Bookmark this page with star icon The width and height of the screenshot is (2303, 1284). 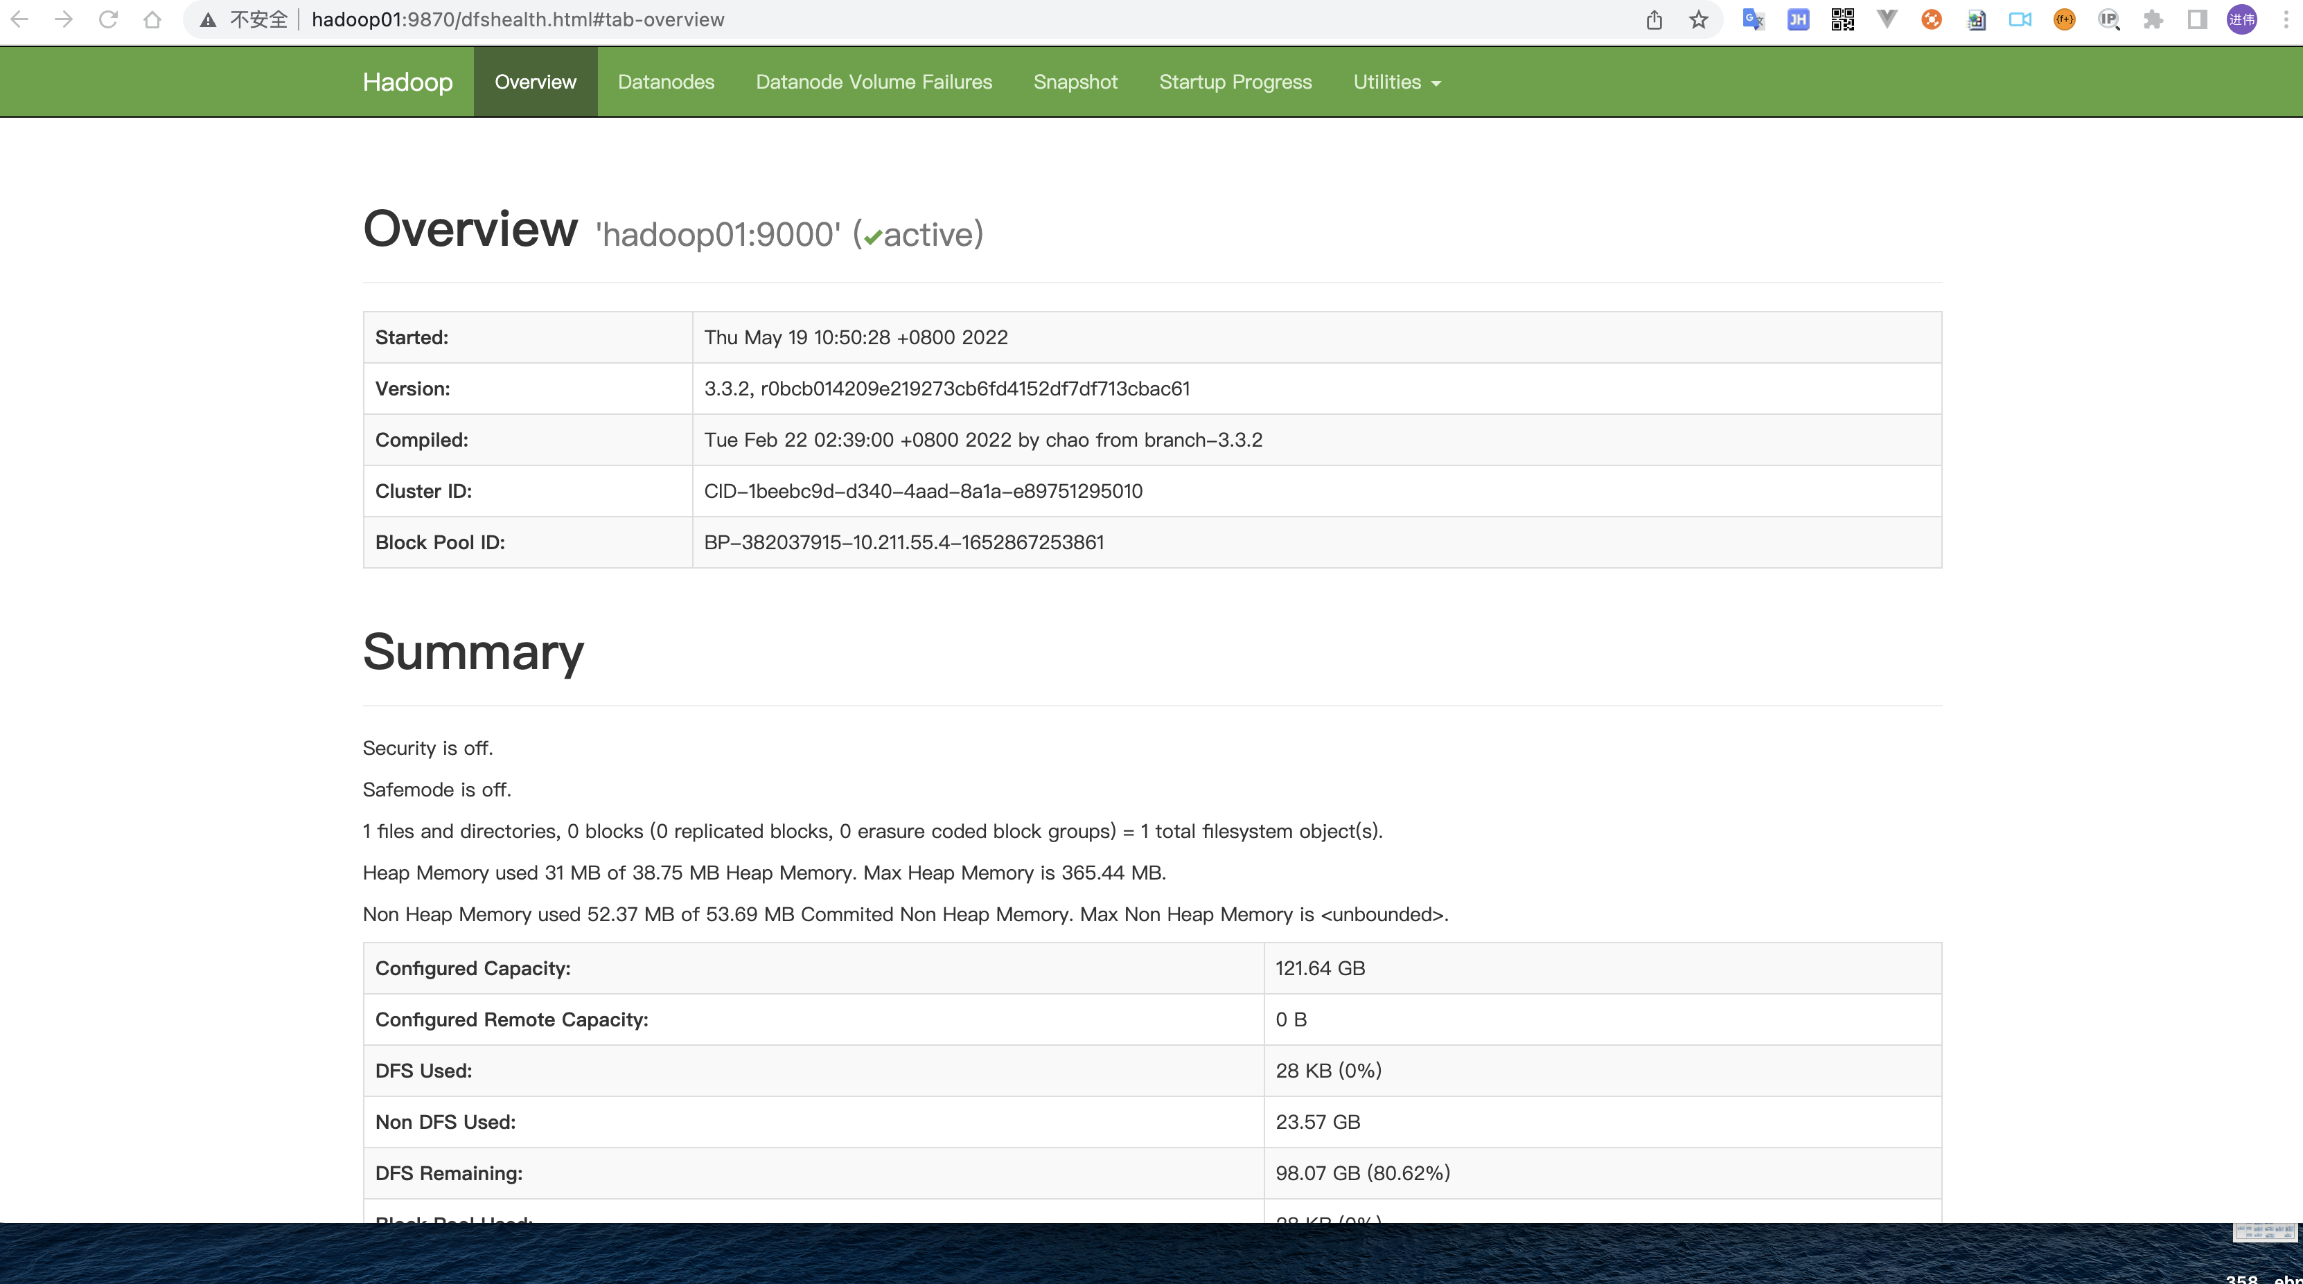[x=1699, y=19]
